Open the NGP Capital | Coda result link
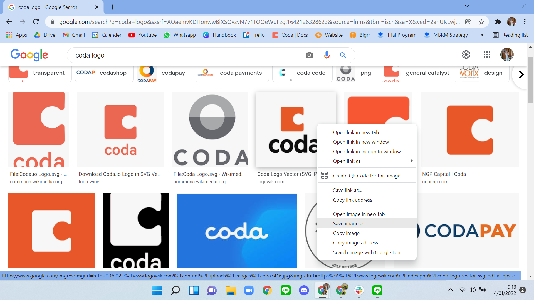This screenshot has width=534, height=300. (x=444, y=174)
